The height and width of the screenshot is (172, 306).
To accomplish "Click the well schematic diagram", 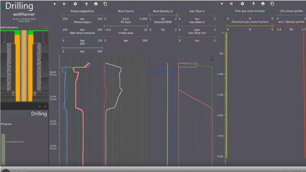I will [24, 66].
